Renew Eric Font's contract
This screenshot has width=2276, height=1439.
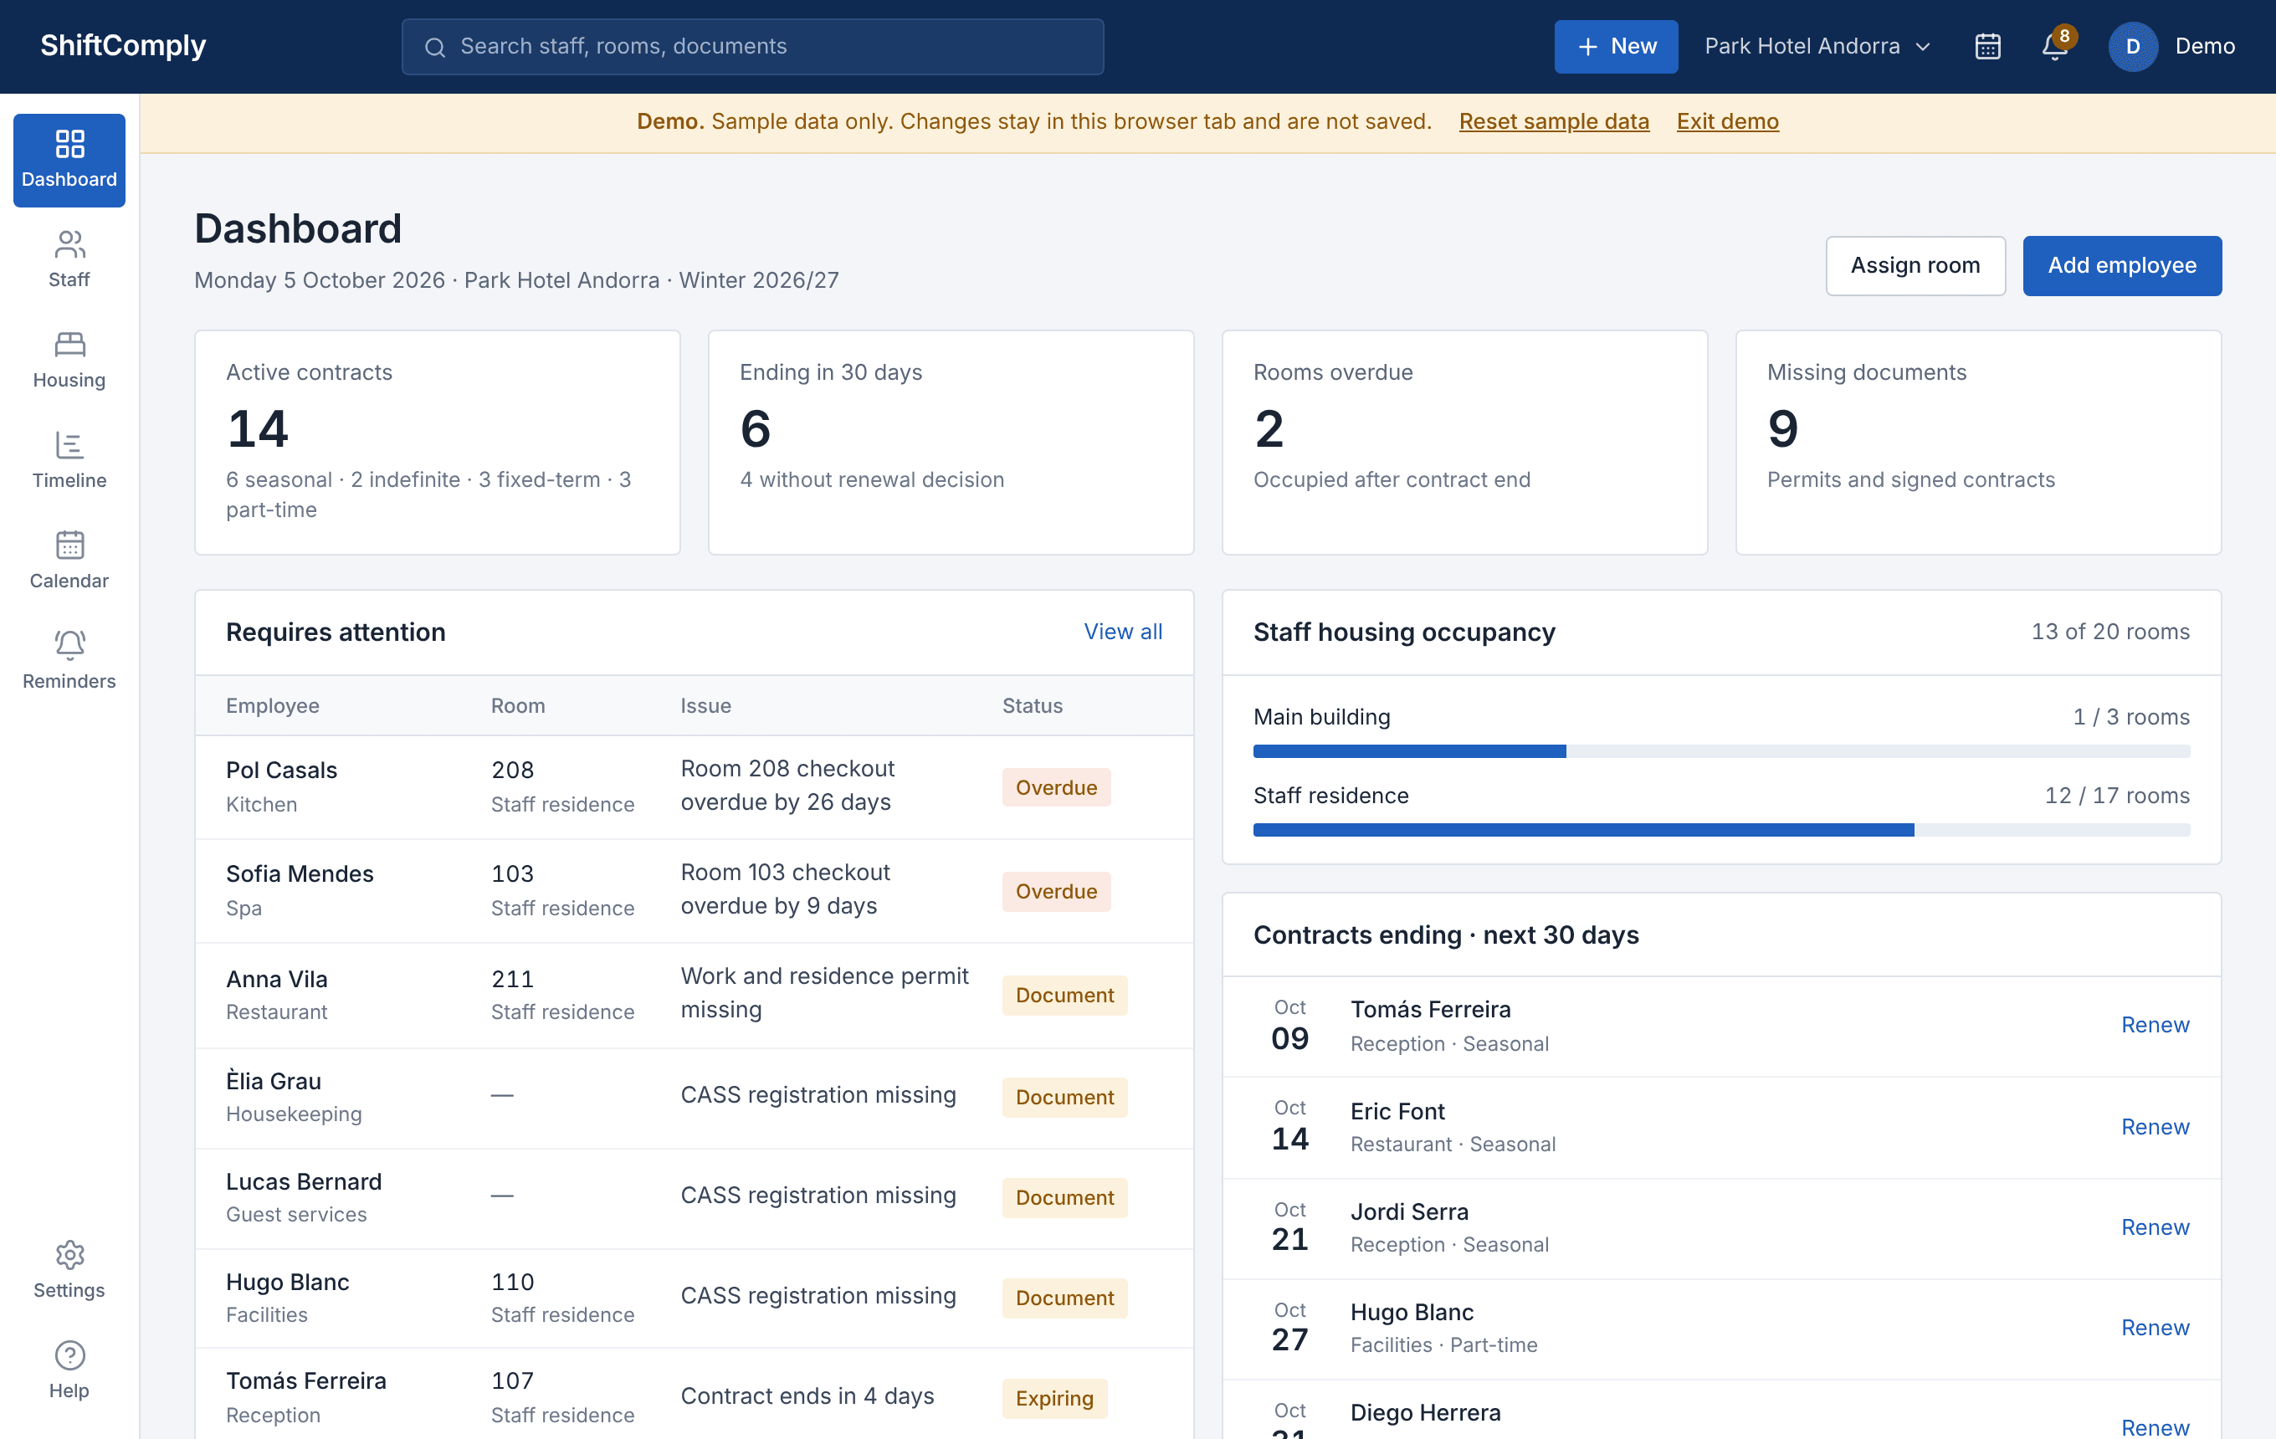pyautogui.click(x=2155, y=1127)
